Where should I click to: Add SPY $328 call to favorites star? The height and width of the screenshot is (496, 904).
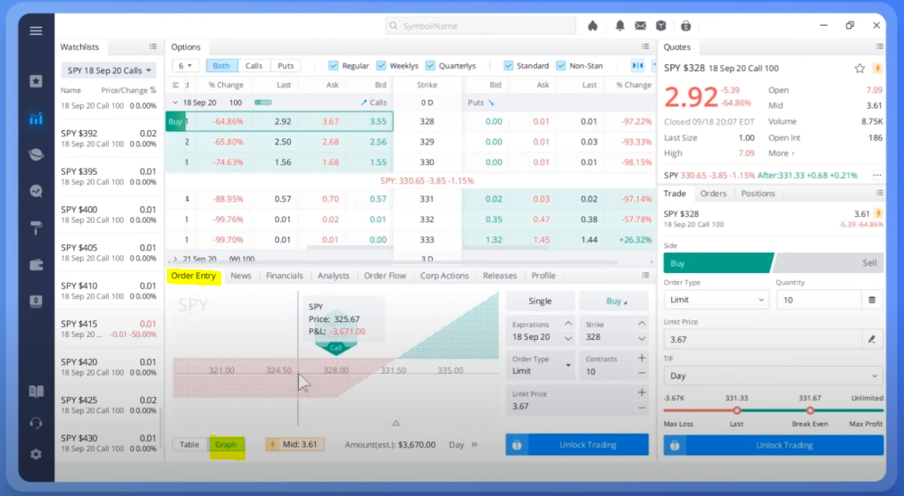pos(859,68)
